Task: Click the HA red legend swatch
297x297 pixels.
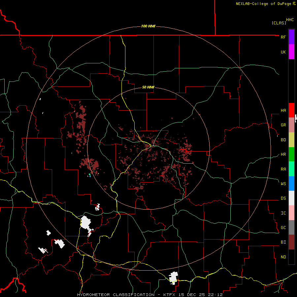Action: [291, 110]
